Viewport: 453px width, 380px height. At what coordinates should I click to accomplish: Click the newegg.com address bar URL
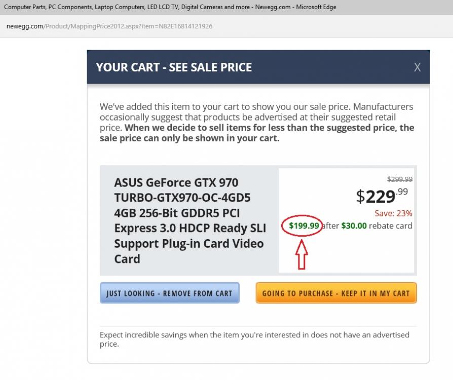[109, 26]
